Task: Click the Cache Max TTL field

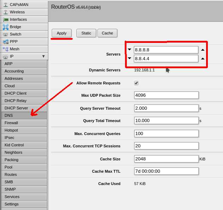Action: click(166, 171)
